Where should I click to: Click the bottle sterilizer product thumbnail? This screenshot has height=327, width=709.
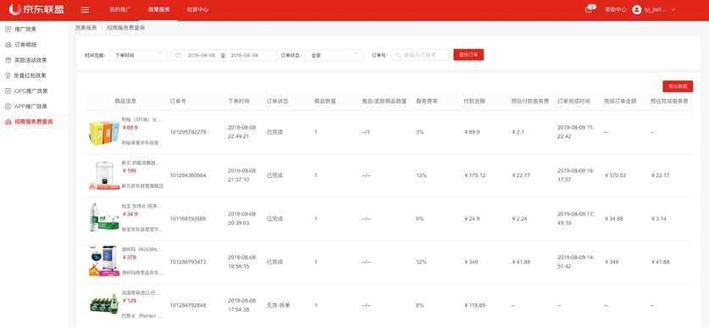pos(104,175)
